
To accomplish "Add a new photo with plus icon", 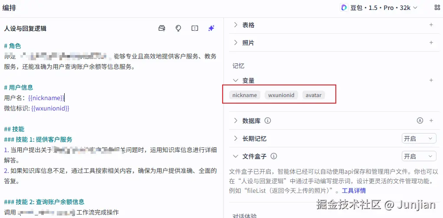I will pos(431,43).
